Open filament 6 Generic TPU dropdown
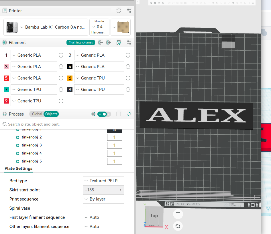Screen dimensions: 271x234 coord(99,78)
